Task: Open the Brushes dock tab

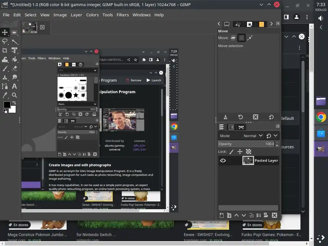Action: 249,24
